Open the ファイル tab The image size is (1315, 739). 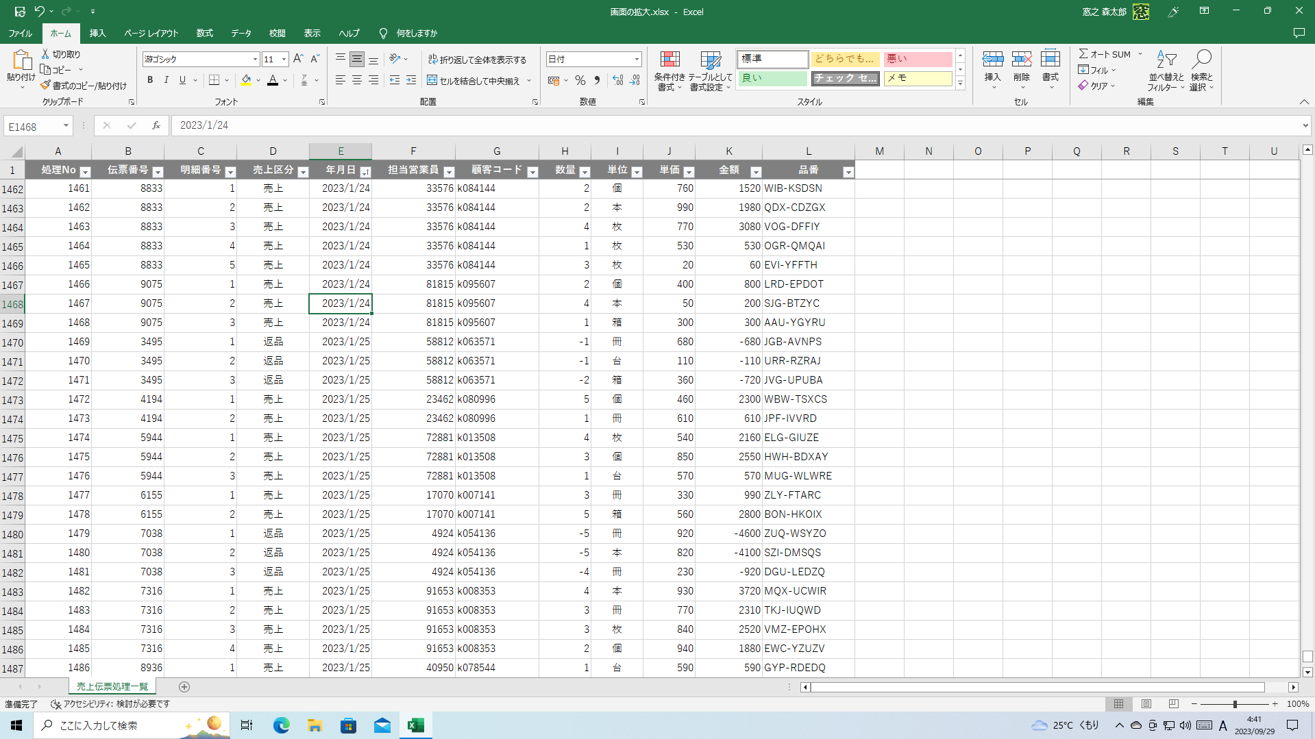[20, 33]
